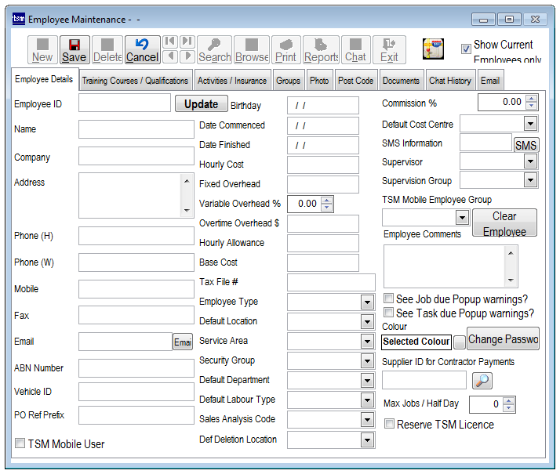Click the supplier ID magnifier lookup icon
This screenshot has height=474, width=560.
pyautogui.click(x=483, y=380)
